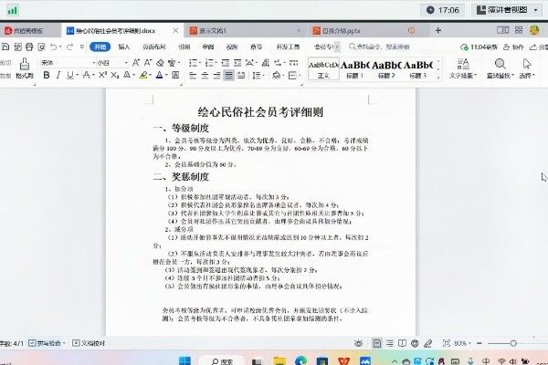Open the Find and Replace magnifier

pyautogui.click(x=501, y=67)
